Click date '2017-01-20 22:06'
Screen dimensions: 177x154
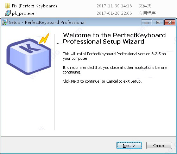tap(114, 13)
